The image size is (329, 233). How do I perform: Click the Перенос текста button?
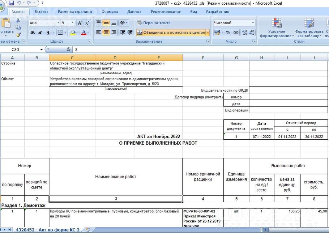(x=154, y=23)
